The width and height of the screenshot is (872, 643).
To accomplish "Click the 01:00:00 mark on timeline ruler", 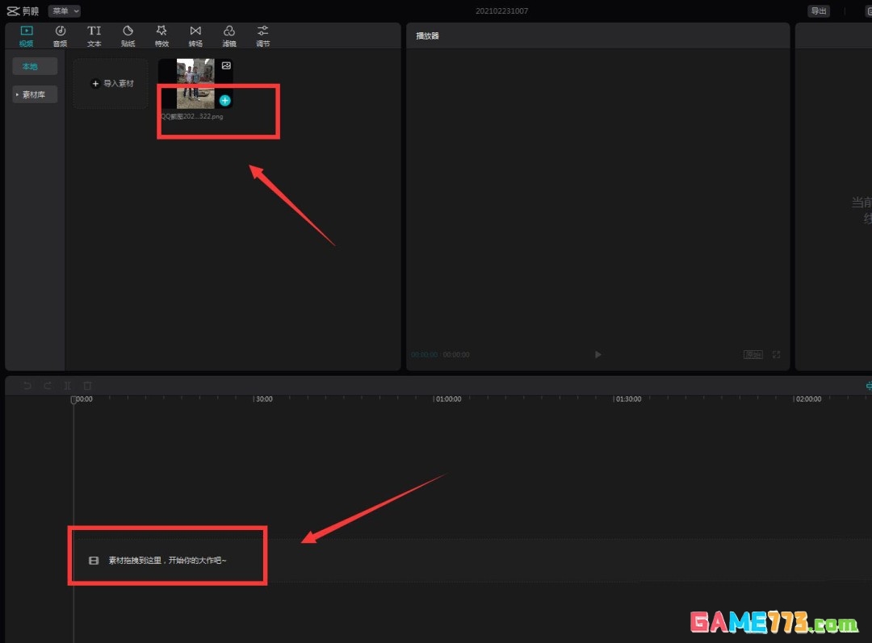I will (x=448, y=399).
